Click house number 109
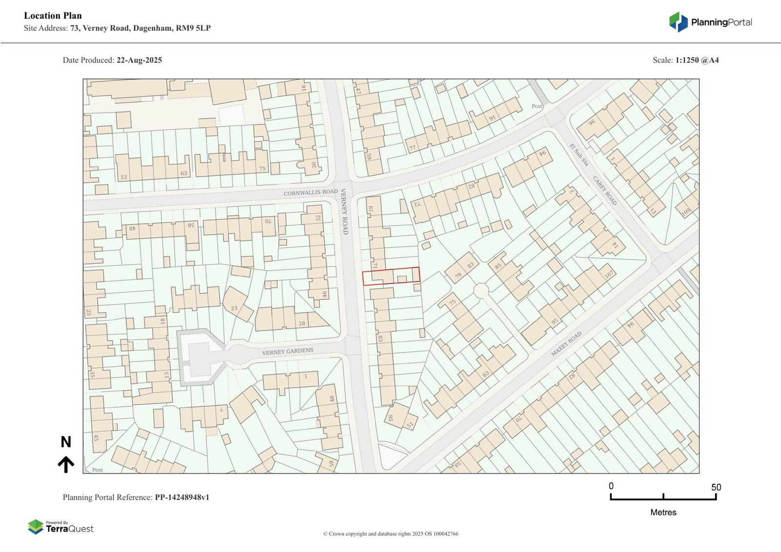Viewport: 781px width, 552px height. click(x=686, y=212)
